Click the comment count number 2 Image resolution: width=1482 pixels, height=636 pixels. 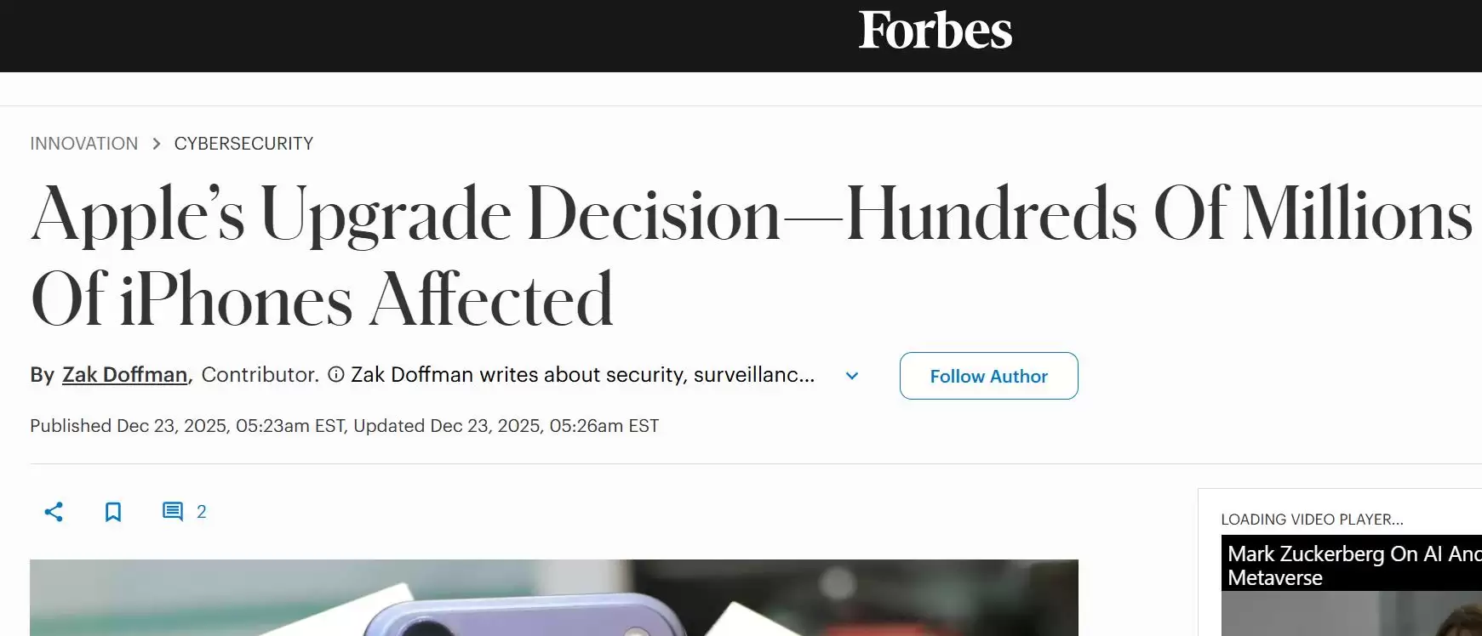pos(202,511)
